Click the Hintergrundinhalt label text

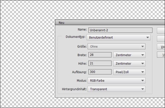point(74,89)
